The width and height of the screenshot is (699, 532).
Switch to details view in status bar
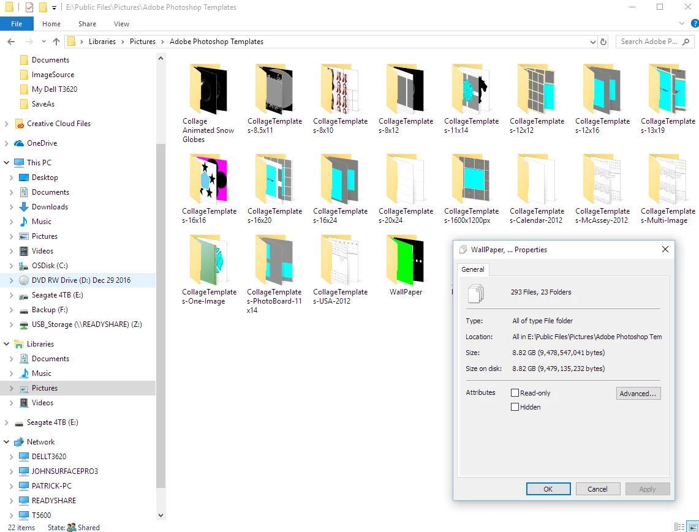(x=680, y=527)
